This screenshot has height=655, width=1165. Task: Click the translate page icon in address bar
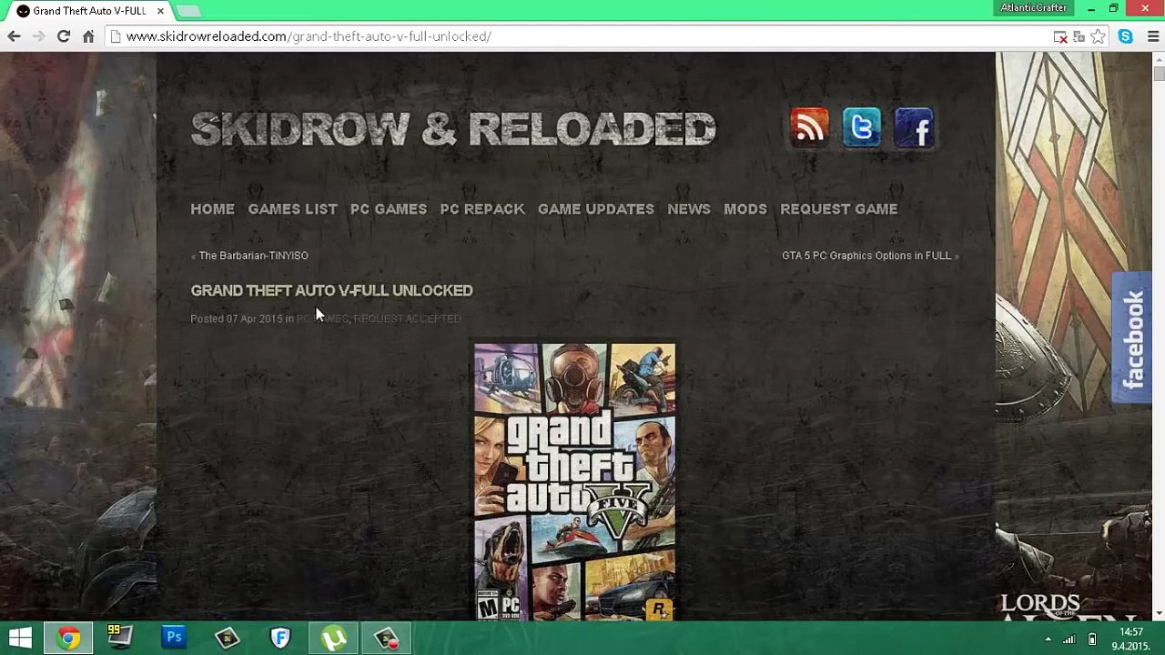pos(1079,36)
